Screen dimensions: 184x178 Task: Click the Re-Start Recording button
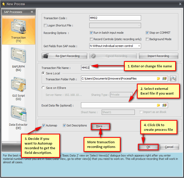click(64, 56)
